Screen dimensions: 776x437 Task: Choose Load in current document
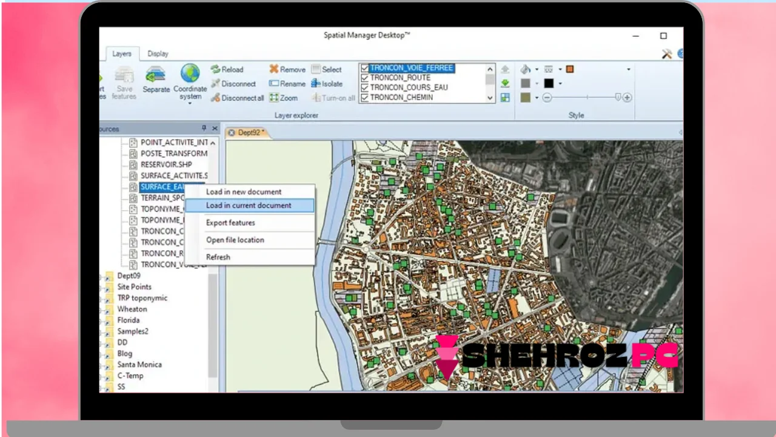pos(249,205)
